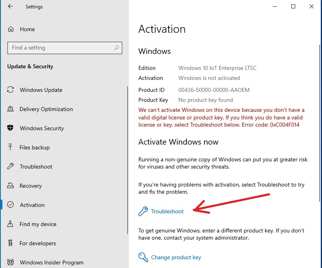Switch to Files backup
Image resolution: width=322 pixels, height=268 pixels.
[x=35, y=147]
